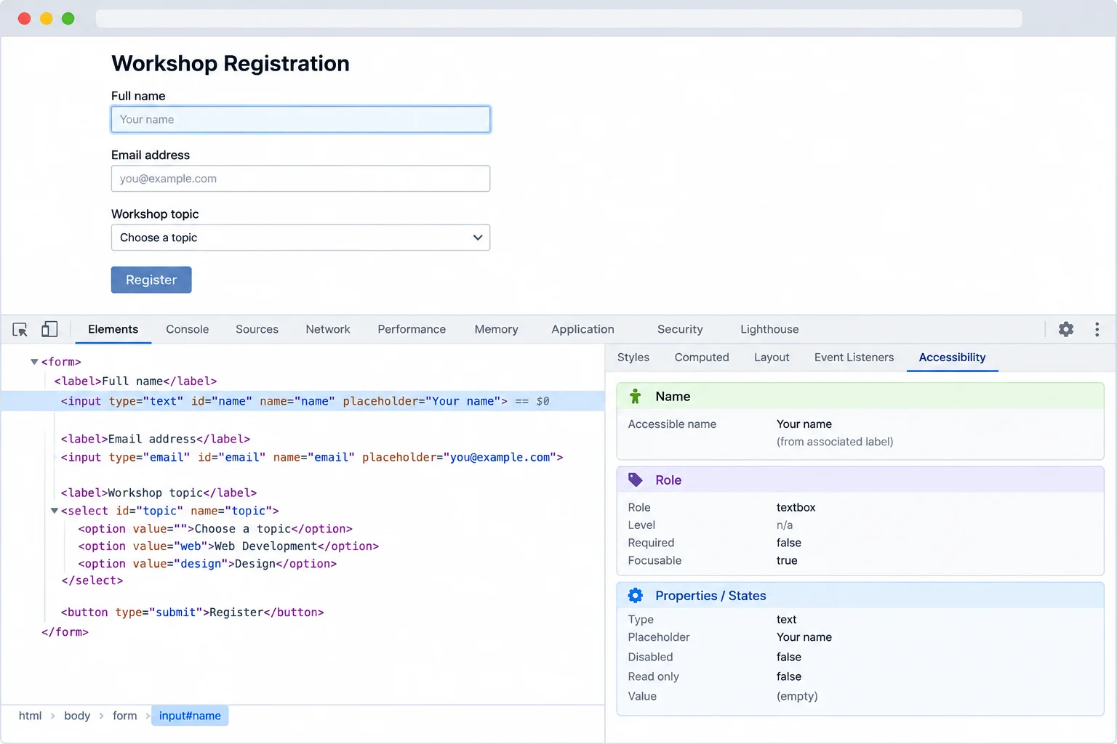Focus the Full name input field
1117x744 pixels.
click(300, 119)
